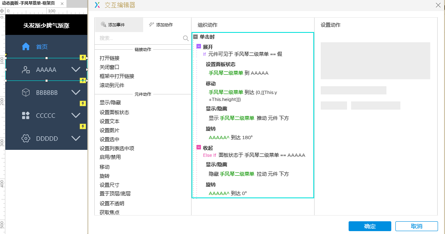
Task: Collapse the 单击时 event
Action: pos(195,37)
